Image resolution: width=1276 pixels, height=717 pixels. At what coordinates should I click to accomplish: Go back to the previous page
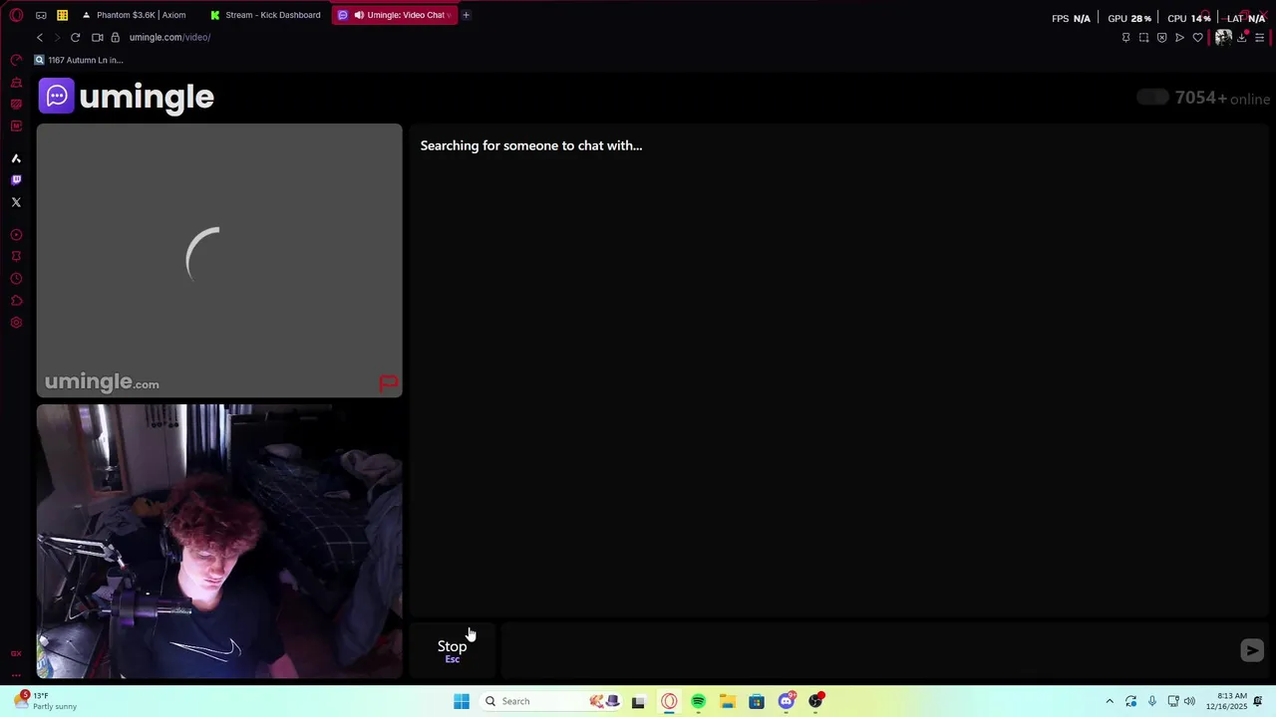click(40, 37)
